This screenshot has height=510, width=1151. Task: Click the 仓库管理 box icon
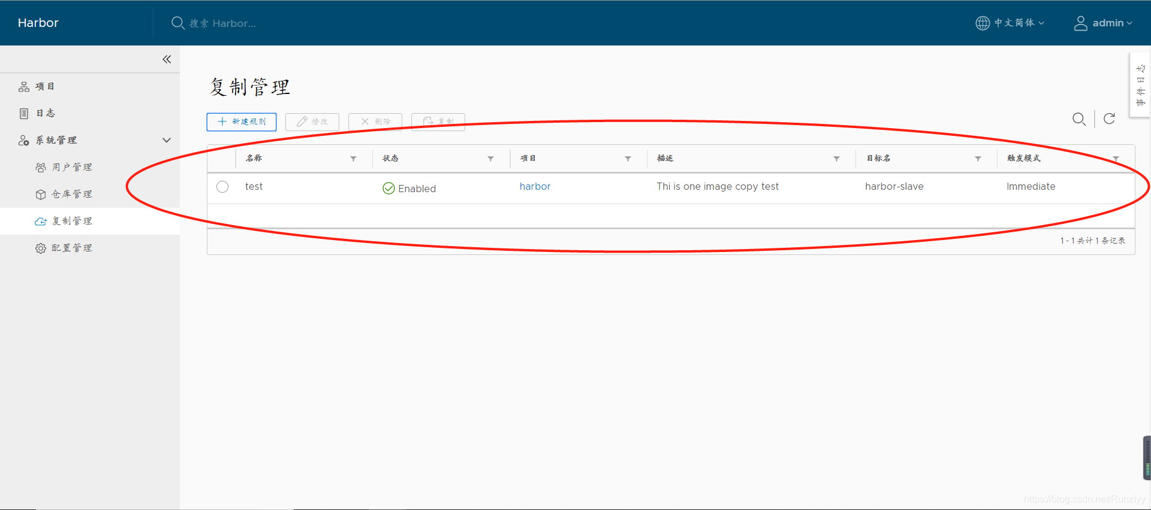pos(41,194)
